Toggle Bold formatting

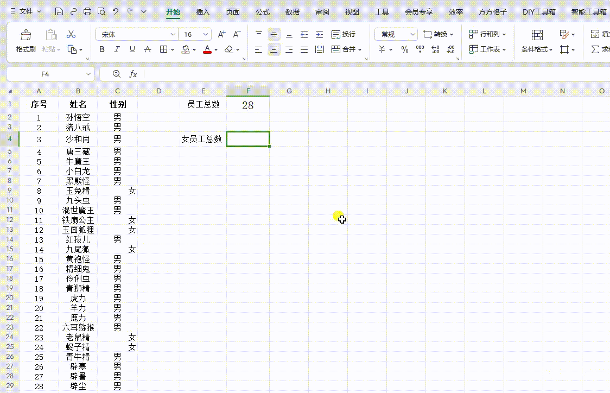(x=102, y=49)
